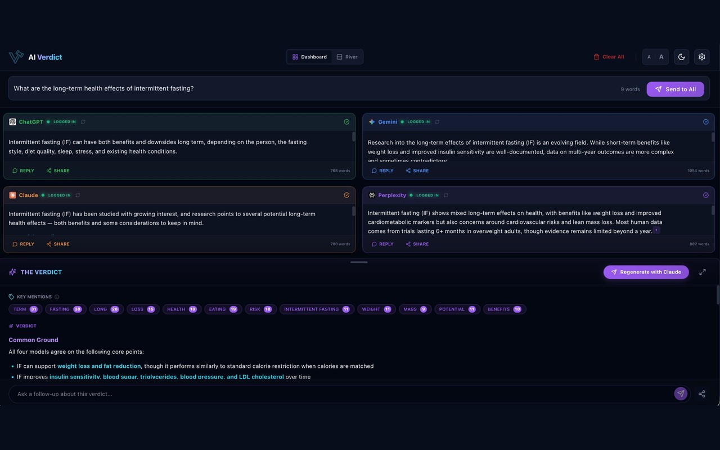Share the Claude response

pyautogui.click(x=58, y=244)
